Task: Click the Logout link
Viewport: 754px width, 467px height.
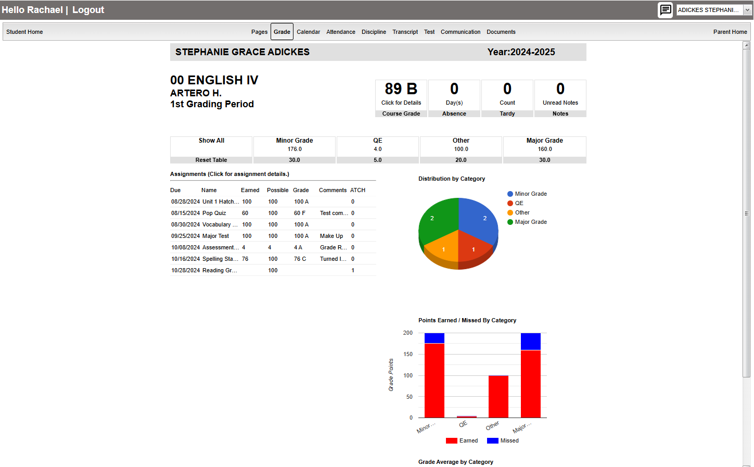Action: click(x=88, y=10)
